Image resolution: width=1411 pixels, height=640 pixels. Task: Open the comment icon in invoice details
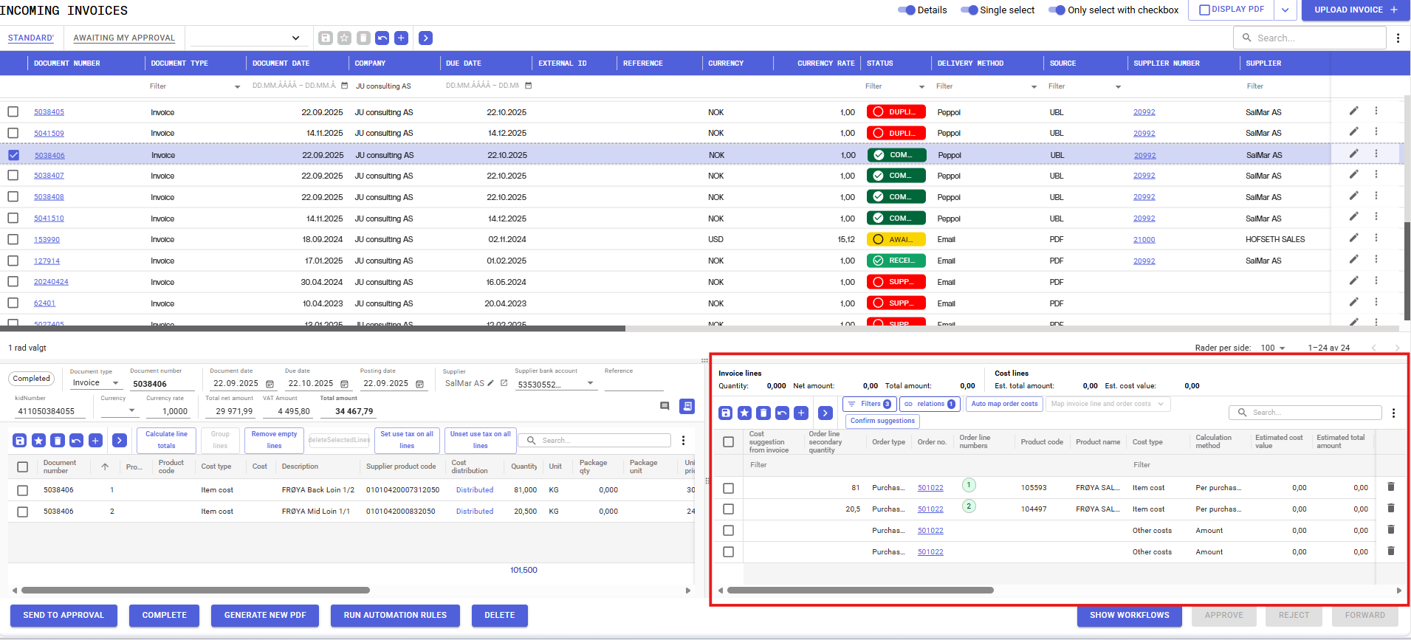point(665,406)
